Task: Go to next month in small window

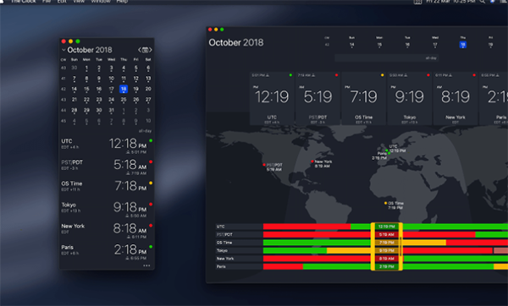Action: pos(151,50)
